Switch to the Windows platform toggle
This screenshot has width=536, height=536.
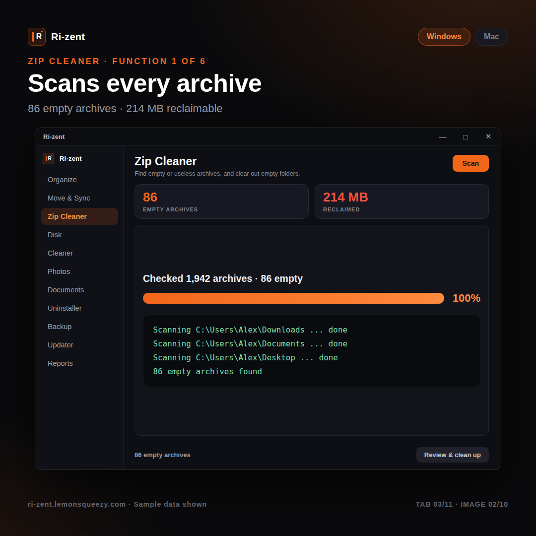444,37
